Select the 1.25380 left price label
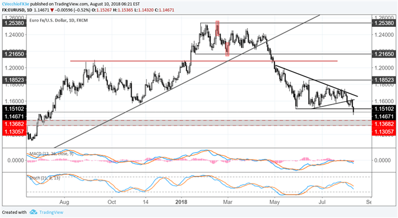This screenshot has width=398, height=218. click(14, 23)
